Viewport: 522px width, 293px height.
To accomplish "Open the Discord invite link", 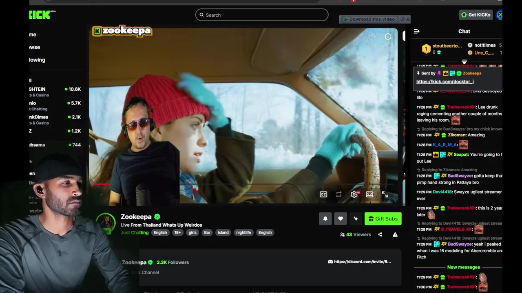I will [363, 262].
